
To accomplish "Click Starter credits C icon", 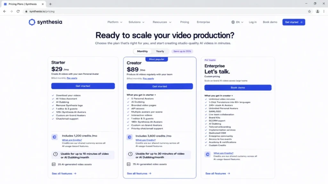I will pyautogui.click(x=54, y=137).
